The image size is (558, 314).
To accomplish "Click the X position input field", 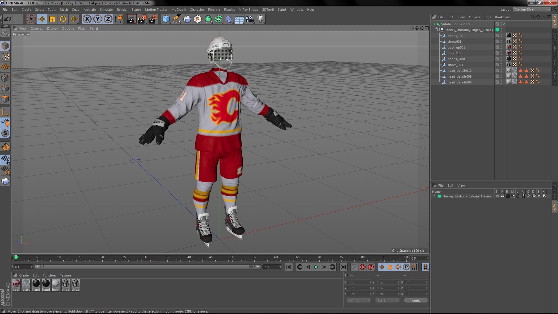I will click(x=359, y=282).
